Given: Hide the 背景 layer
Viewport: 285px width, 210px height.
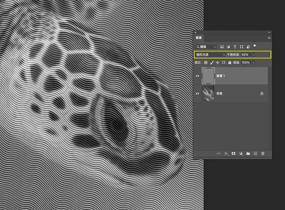Looking at the screenshot, I should [197, 93].
